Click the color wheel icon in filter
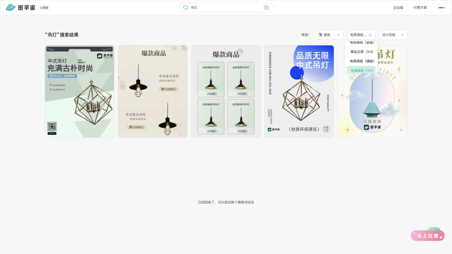This screenshot has width=452, height=254. click(x=320, y=35)
